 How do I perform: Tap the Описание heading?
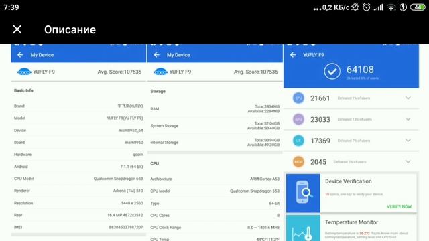click(70, 29)
